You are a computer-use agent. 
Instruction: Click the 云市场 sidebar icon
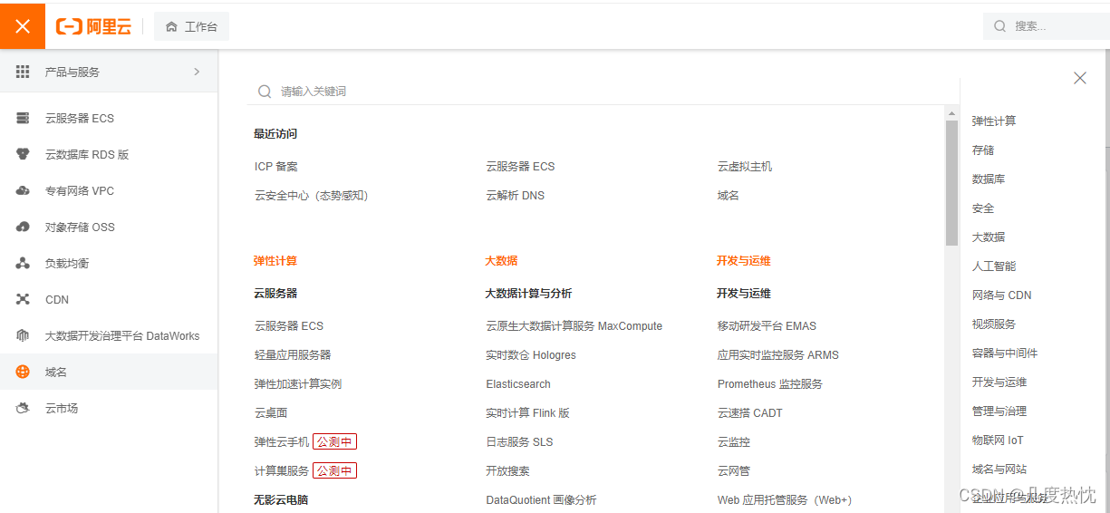coord(23,408)
